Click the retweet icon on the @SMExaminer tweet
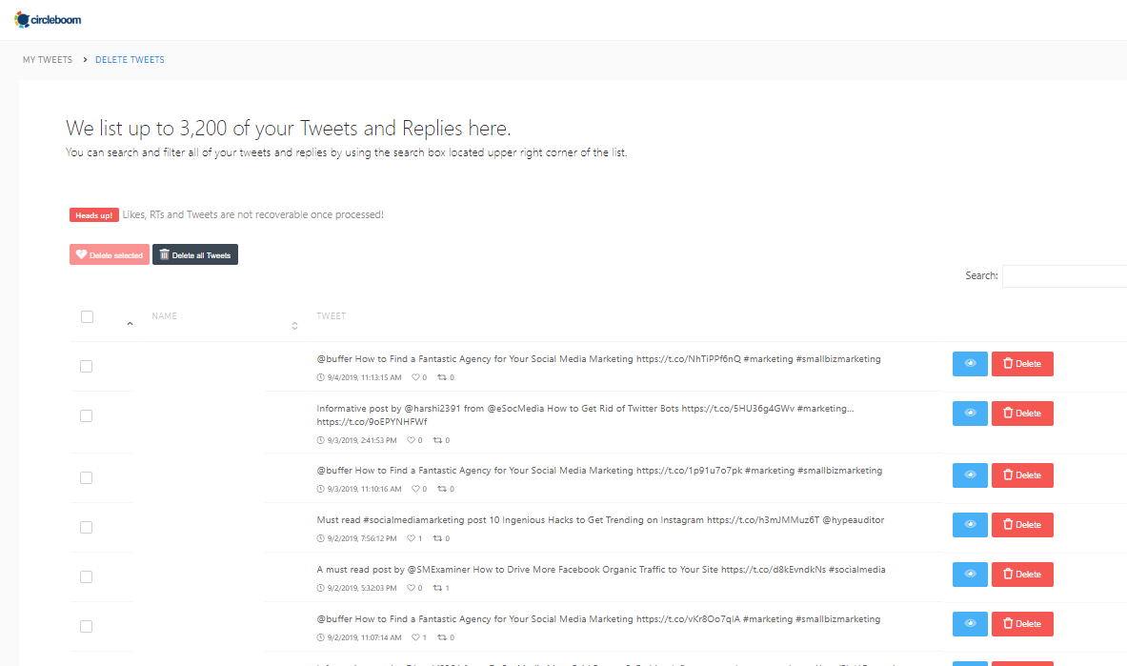The image size is (1127, 666). (439, 589)
